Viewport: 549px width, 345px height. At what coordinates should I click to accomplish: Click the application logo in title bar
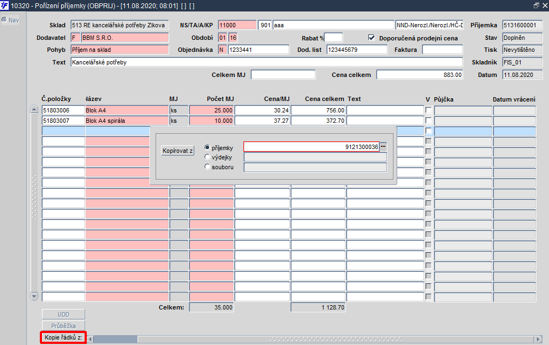pyautogui.click(x=4, y=5)
